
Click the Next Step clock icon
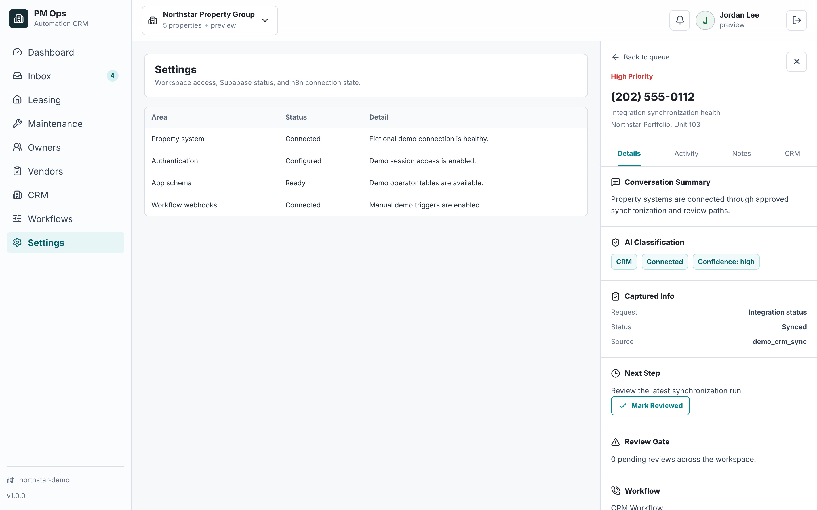pyautogui.click(x=616, y=373)
